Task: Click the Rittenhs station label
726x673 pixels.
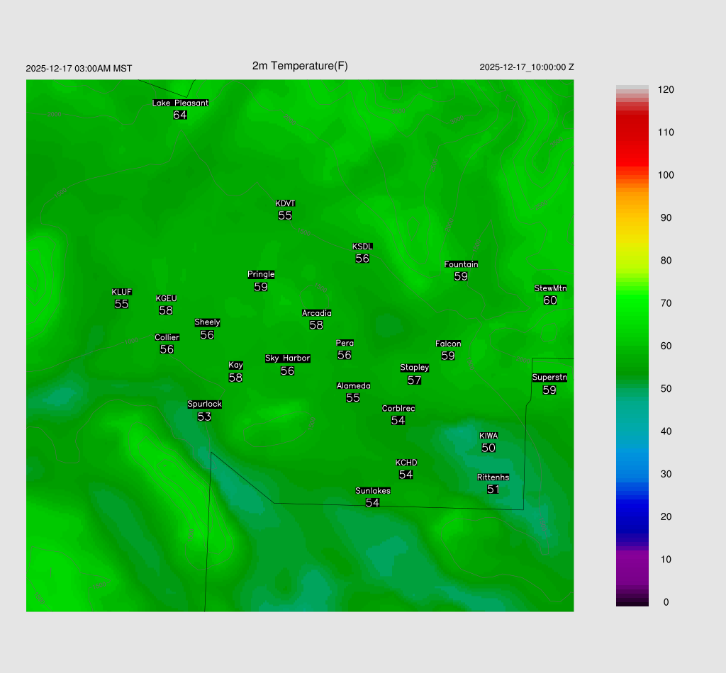Action: 493,477
